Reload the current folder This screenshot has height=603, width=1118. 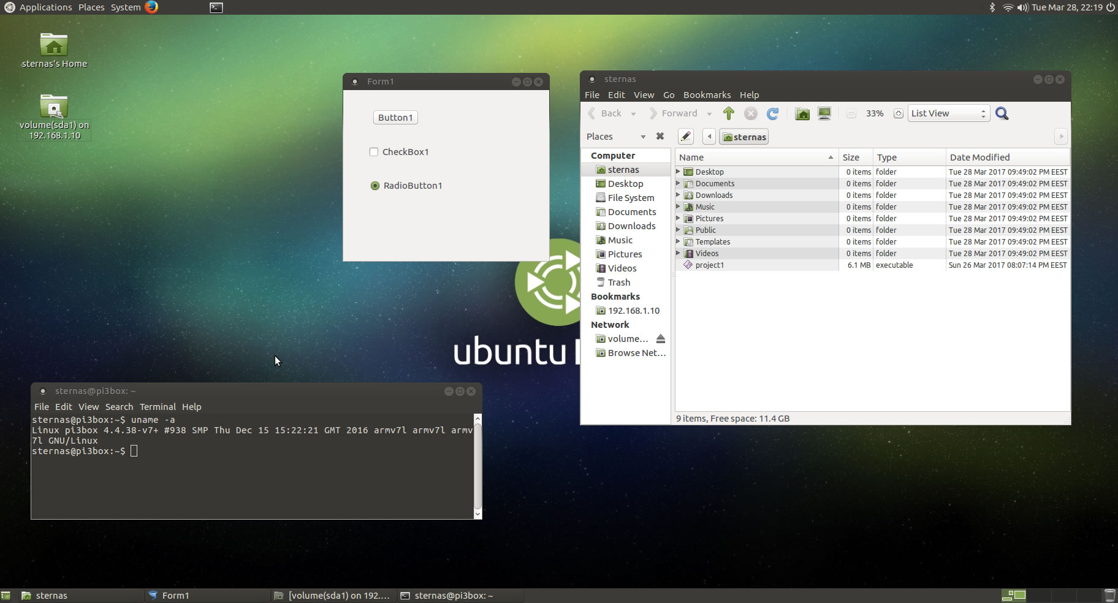773,113
